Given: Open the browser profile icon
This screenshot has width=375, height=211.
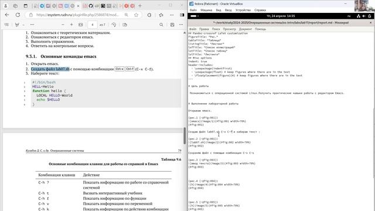Looking at the screenshot, I should pos(6,6).
